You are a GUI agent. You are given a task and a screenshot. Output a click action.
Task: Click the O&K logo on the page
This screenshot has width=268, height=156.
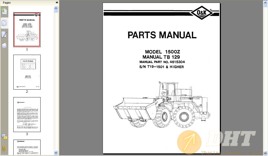pos(202,13)
